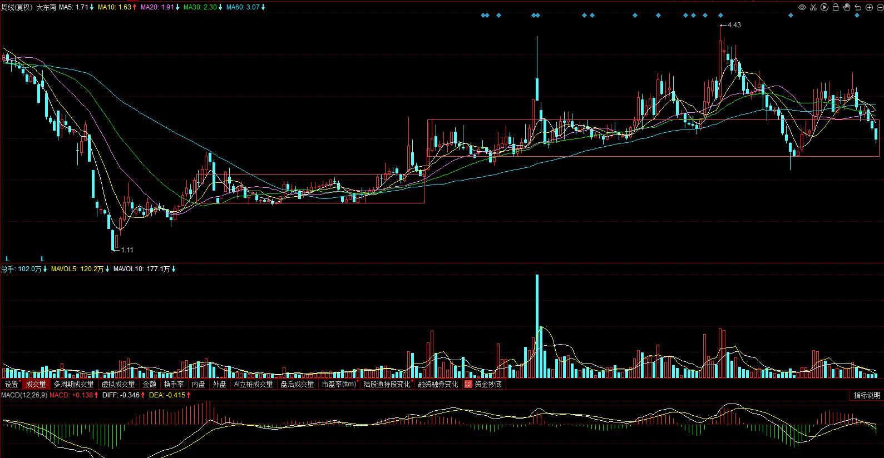This screenshot has height=458, width=884.
Task: Select the scissors cut tool
Action: click(x=813, y=7)
